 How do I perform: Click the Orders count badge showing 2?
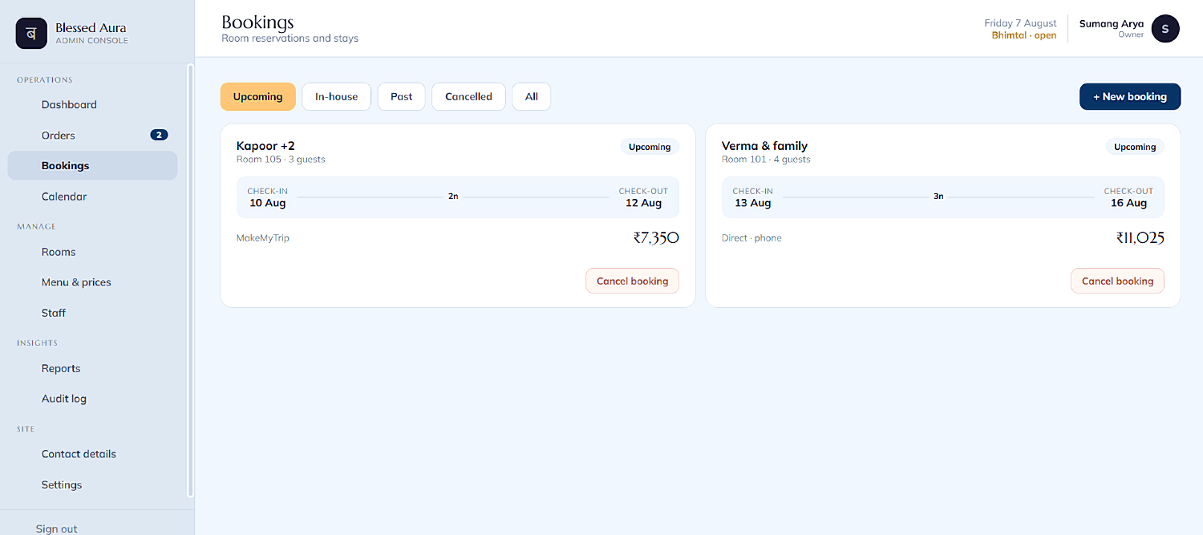coord(159,135)
